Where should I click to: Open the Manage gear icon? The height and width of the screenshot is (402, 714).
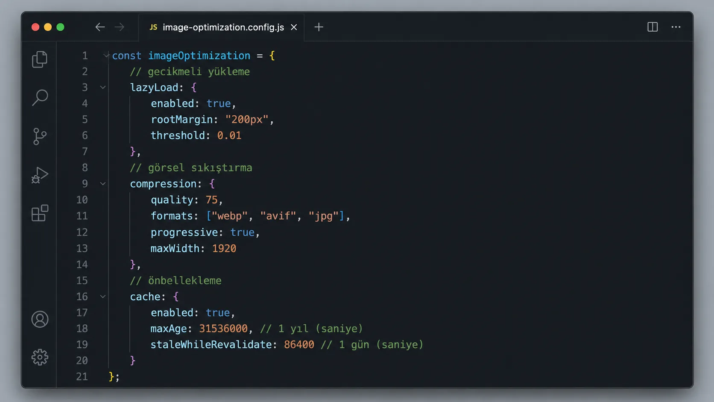[x=40, y=357]
